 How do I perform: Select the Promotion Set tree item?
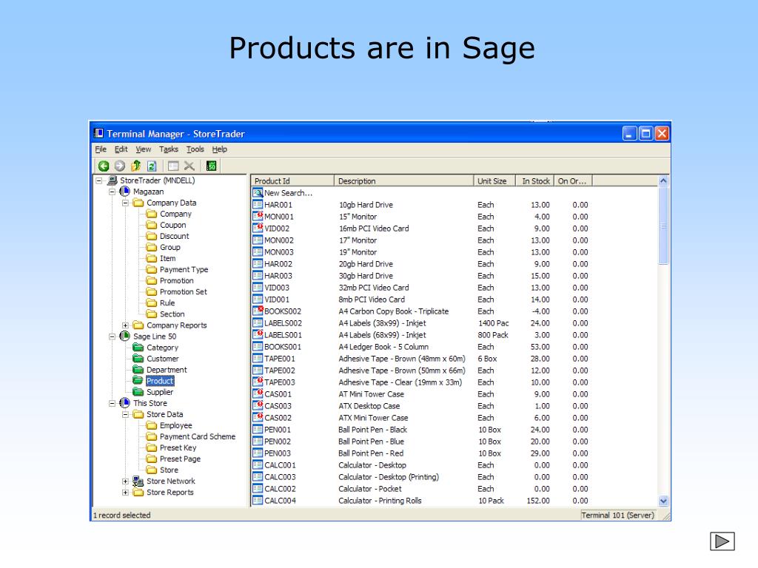(x=184, y=291)
